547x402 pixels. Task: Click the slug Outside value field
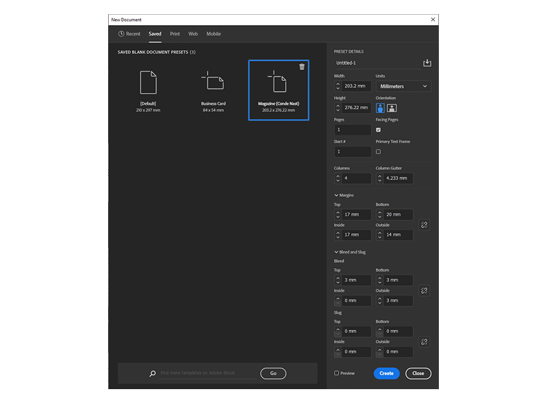(x=398, y=352)
